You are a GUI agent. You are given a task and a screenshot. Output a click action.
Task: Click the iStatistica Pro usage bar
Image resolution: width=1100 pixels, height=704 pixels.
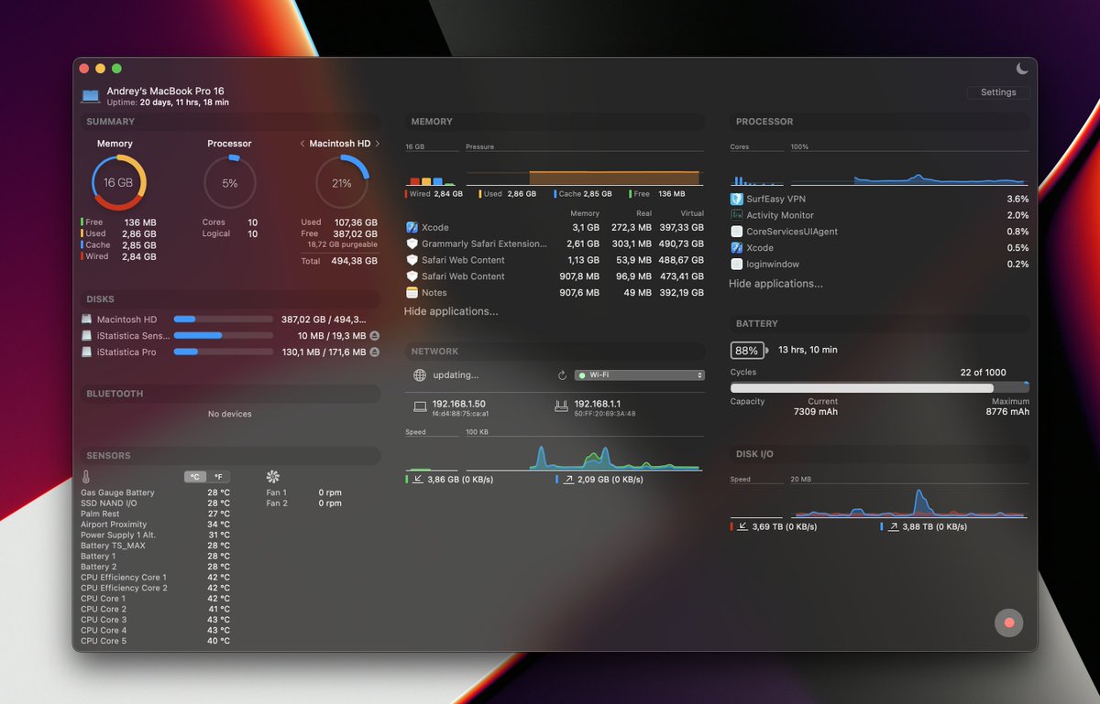(x=223, y=352)
